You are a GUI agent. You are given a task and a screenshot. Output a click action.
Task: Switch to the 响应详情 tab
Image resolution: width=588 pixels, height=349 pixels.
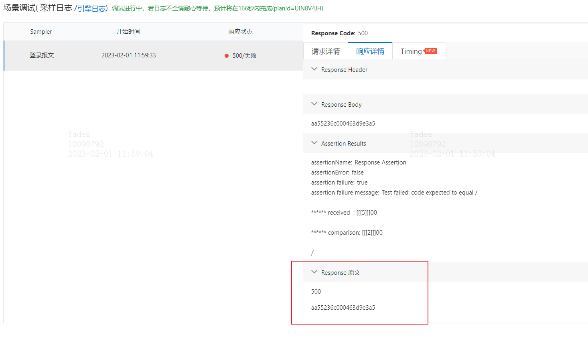tap(370, 51)
